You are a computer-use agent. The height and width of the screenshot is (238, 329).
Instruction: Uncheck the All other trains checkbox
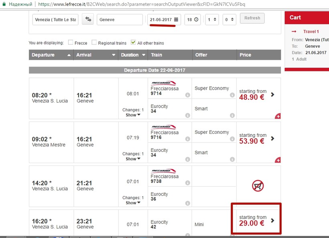tap(134, 42)
